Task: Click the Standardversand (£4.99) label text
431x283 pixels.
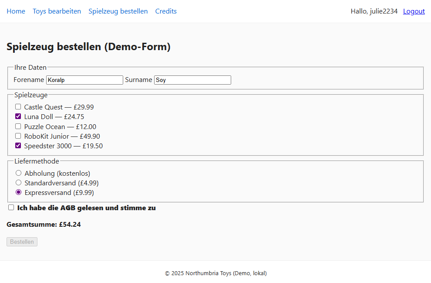Action: (x=58, y=183)
